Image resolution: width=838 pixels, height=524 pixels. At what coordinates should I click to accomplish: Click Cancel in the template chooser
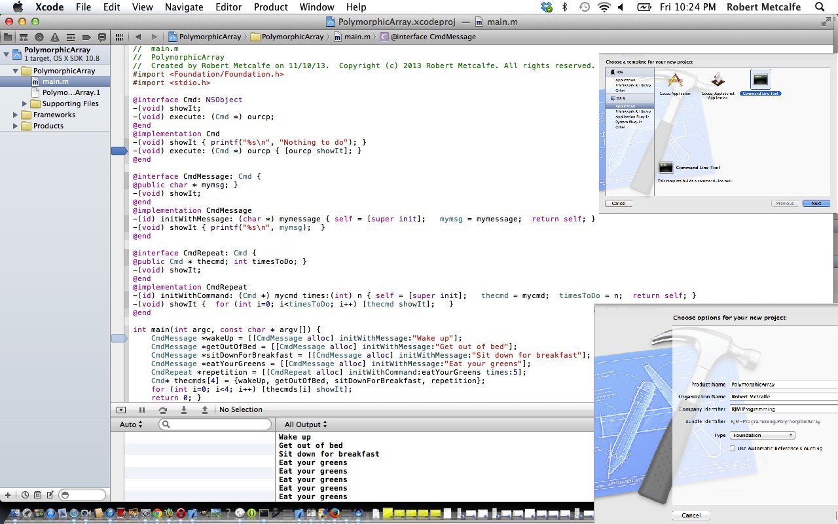coord(619,204)
